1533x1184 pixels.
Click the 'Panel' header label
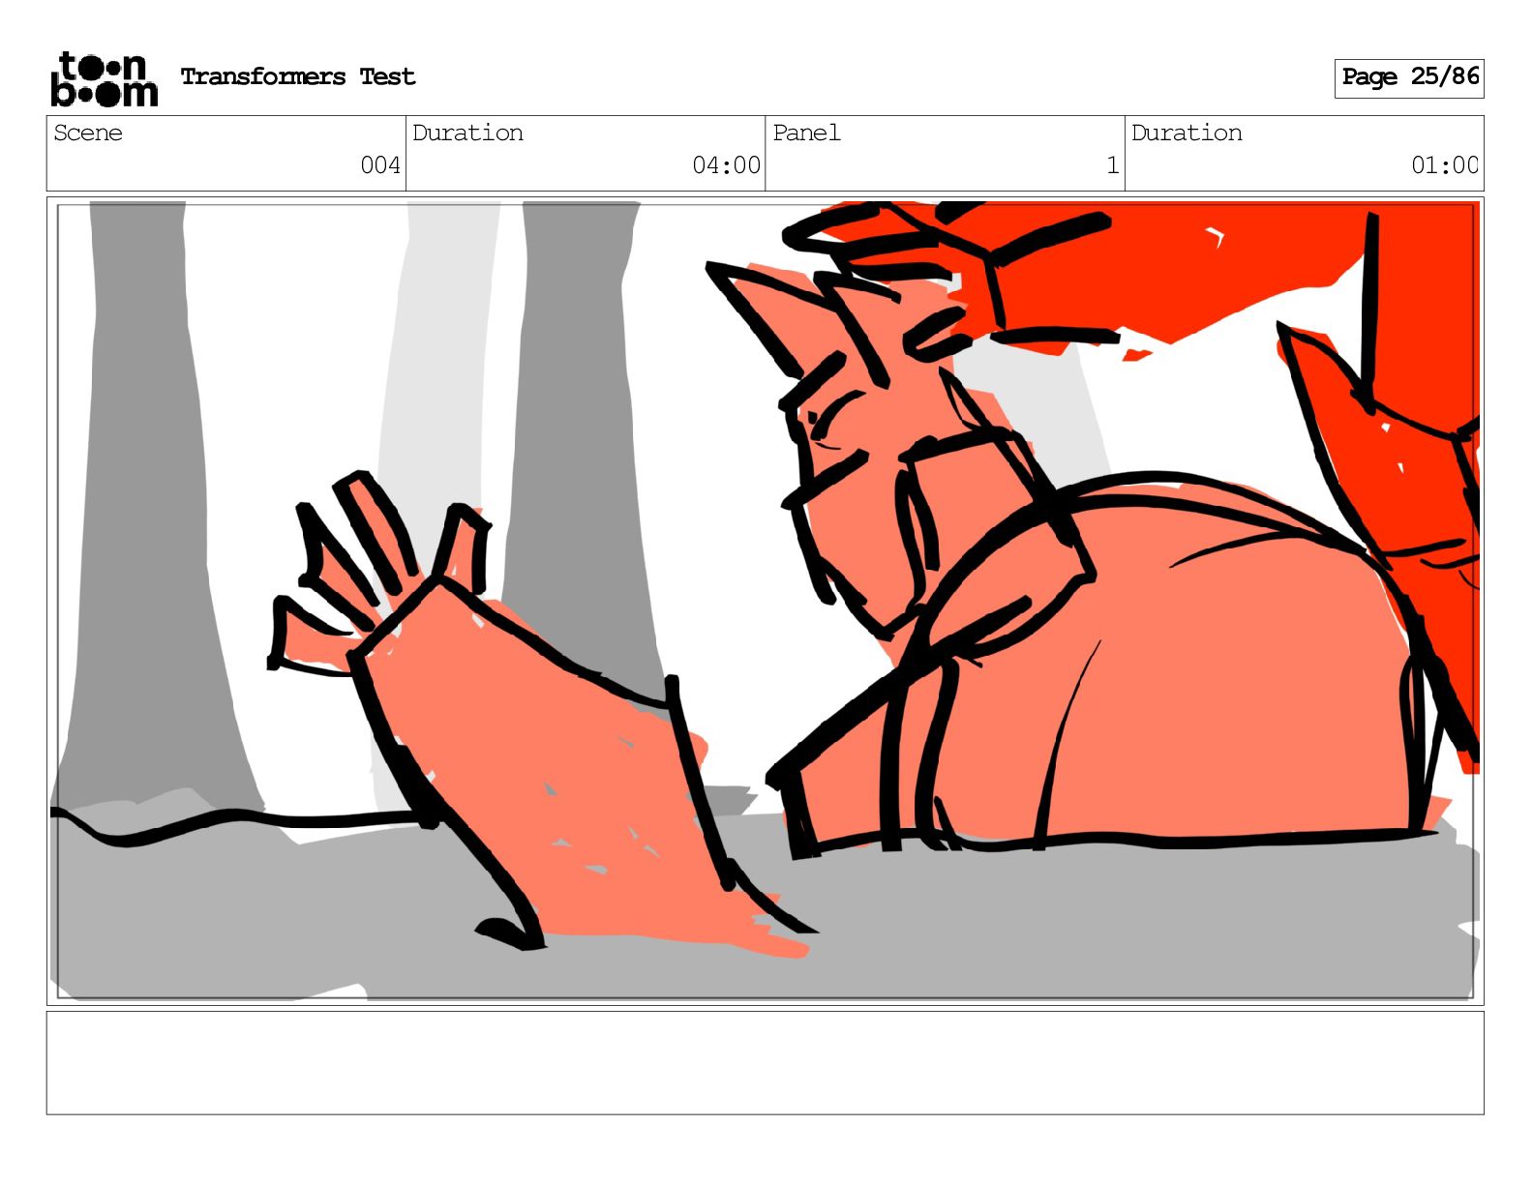(806, 133)
